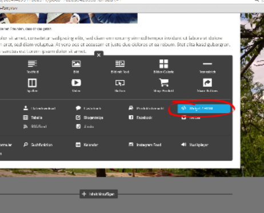Add a Shop Produkt cart element

pyautogui.click(x=163, y=85)
